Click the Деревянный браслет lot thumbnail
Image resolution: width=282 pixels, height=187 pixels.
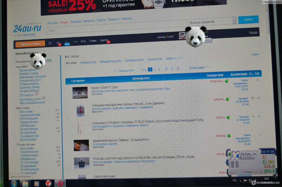pos(81,145)
